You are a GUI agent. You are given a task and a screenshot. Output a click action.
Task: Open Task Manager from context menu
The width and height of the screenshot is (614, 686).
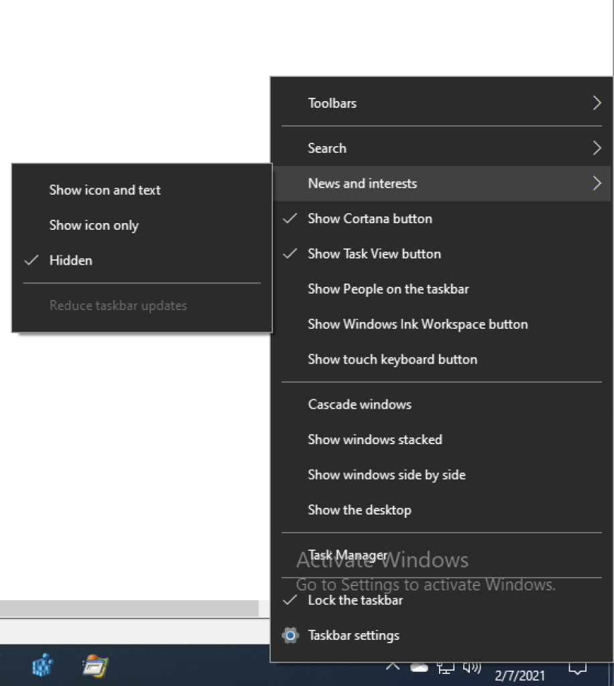[347, 555]
